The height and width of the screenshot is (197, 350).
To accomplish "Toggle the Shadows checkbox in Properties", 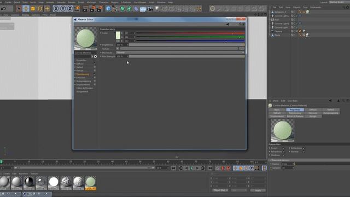I will pos(283,155).
